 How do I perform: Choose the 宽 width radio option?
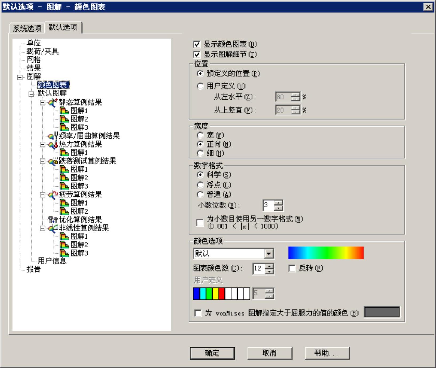pyautogui.click(x=200, y=135)
